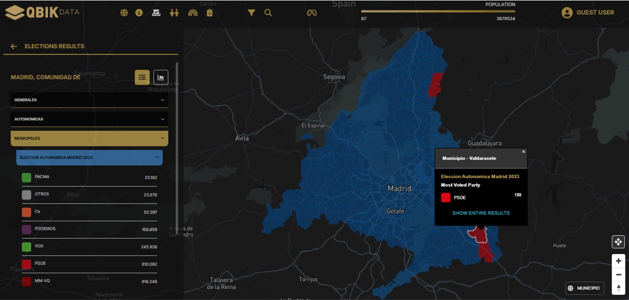Click the OTROS vote count 23.878

pos(151,195)
